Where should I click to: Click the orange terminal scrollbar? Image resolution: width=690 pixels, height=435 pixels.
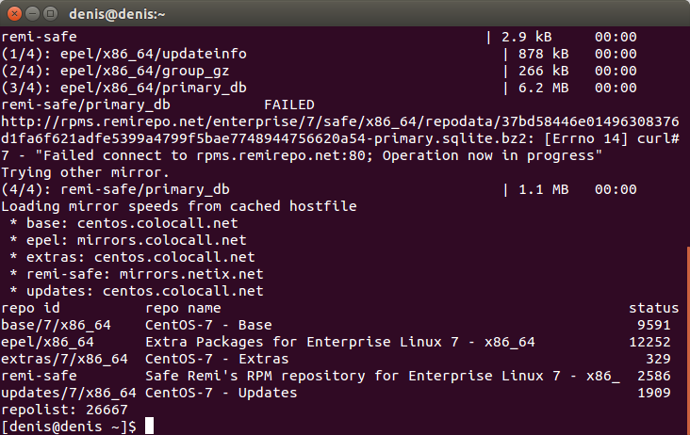(x=688, y=341)
